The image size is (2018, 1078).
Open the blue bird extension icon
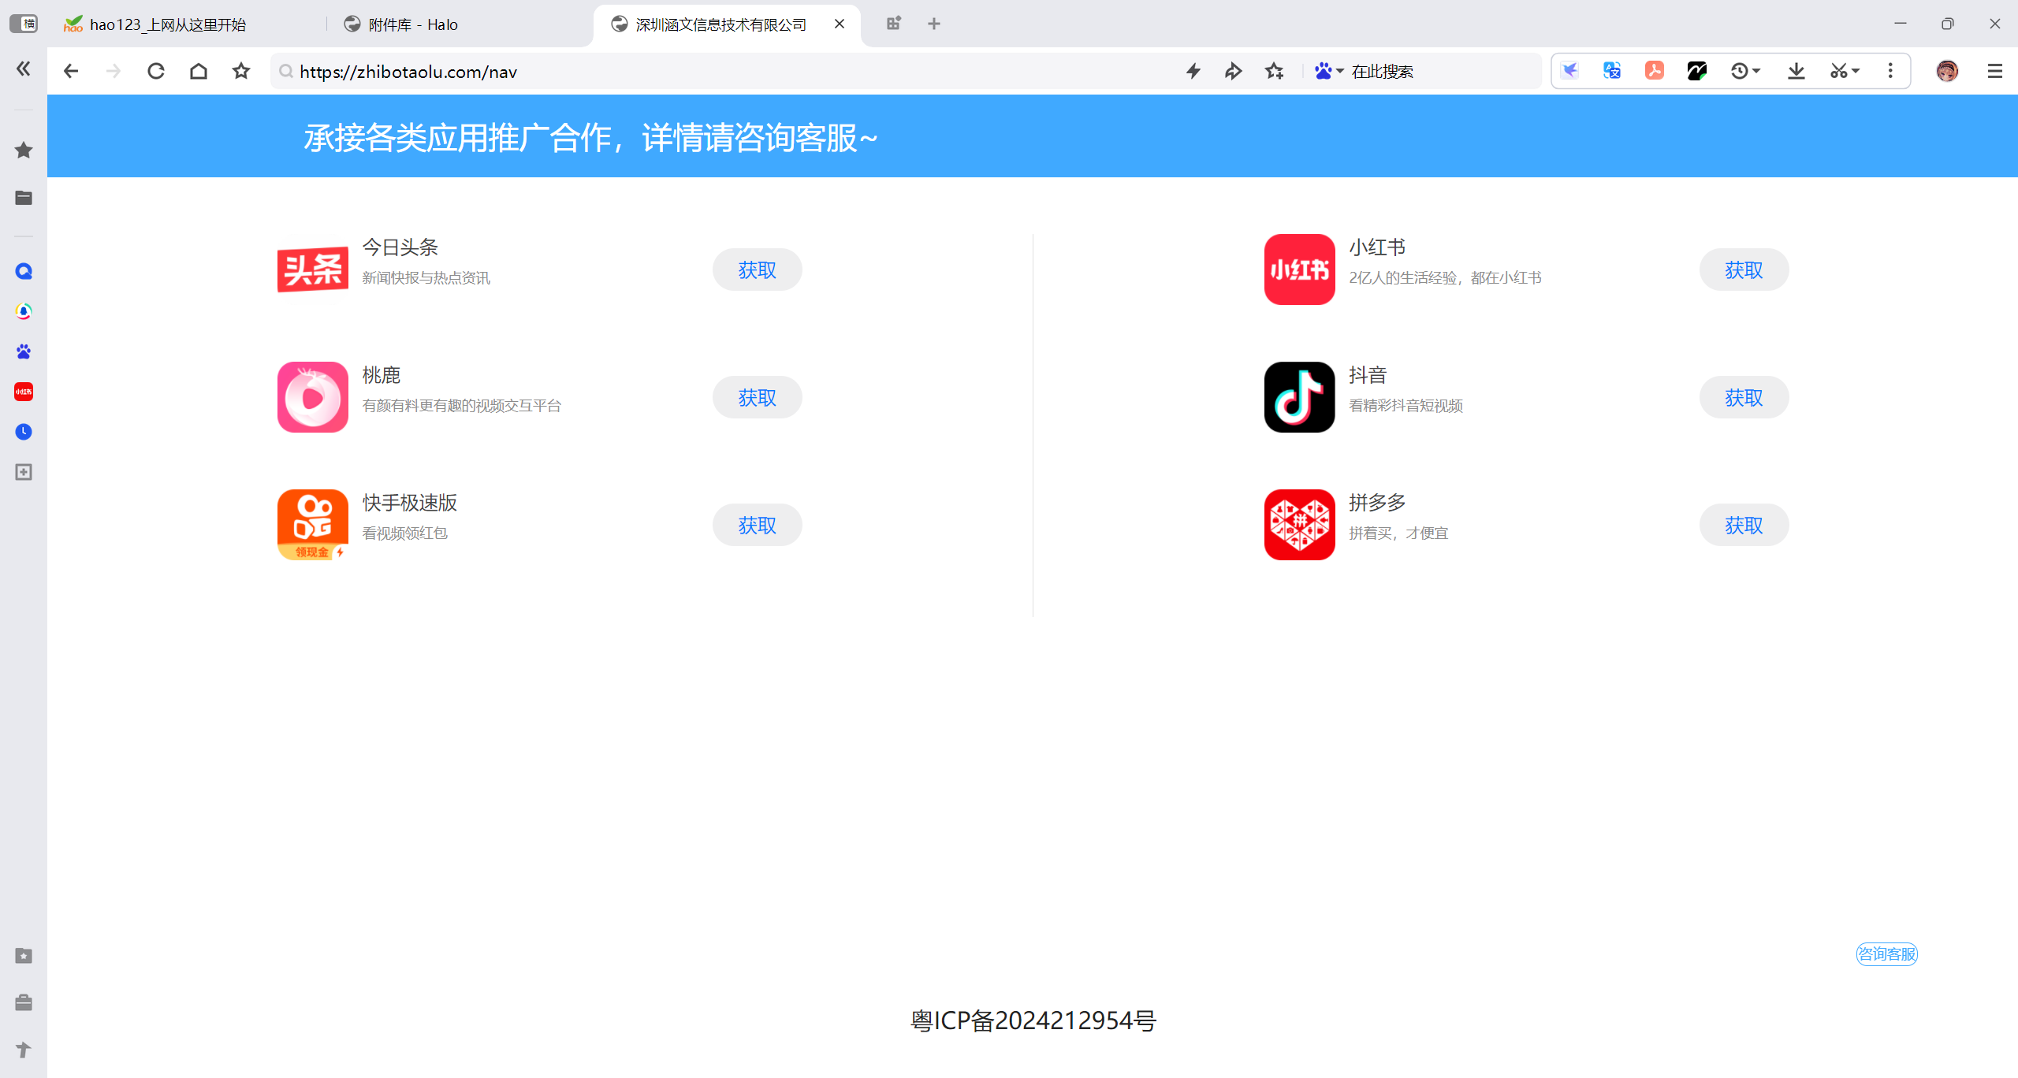[x=1570, y=71]
